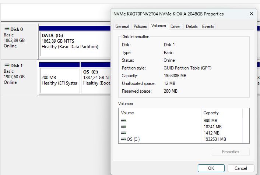260x175 pixels.
Task: Click the 1907,60 GB size under Disk 1
Action: pos(14,77)
